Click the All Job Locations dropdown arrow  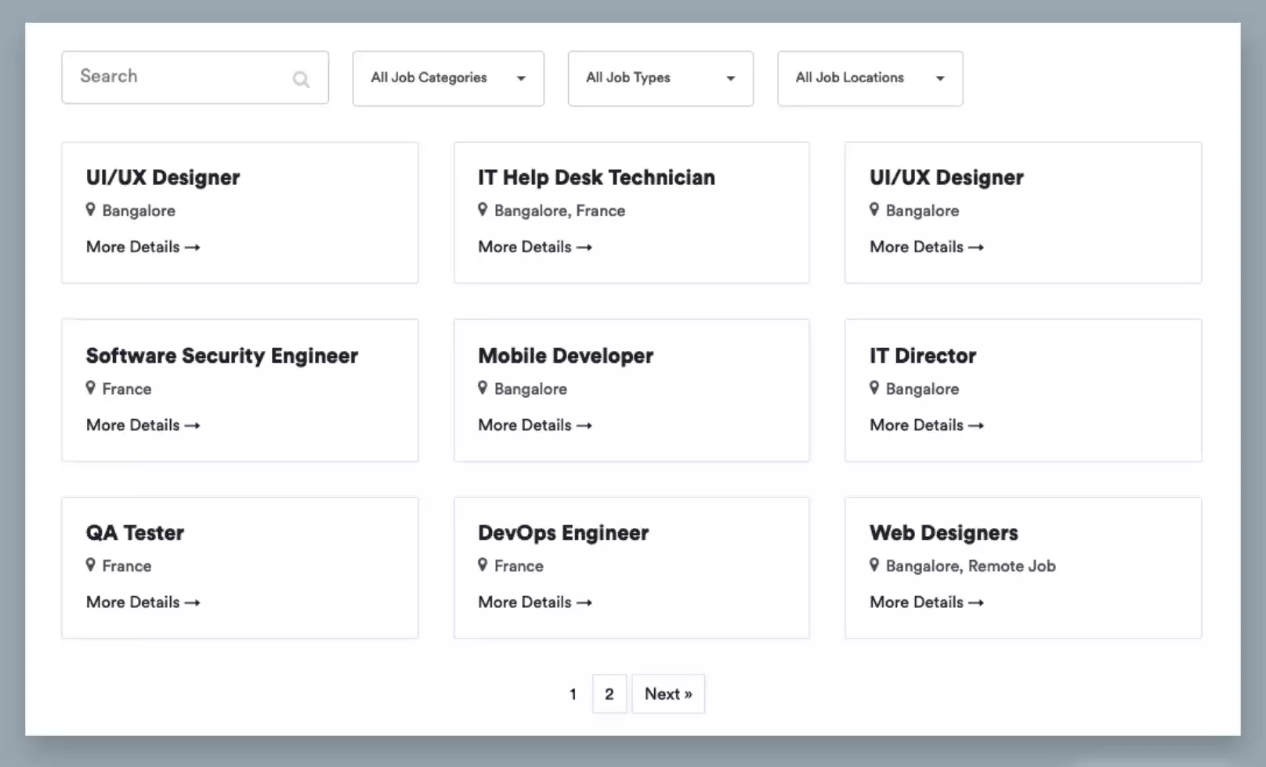(940, 78)
